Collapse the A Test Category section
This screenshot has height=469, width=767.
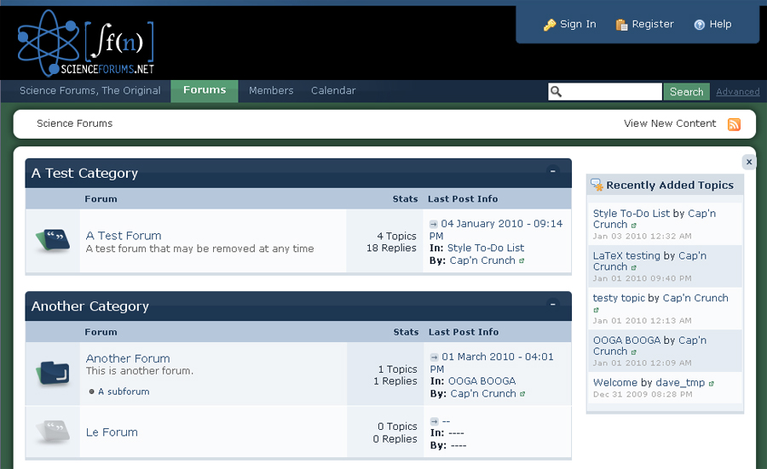click(x=553, y=171)
